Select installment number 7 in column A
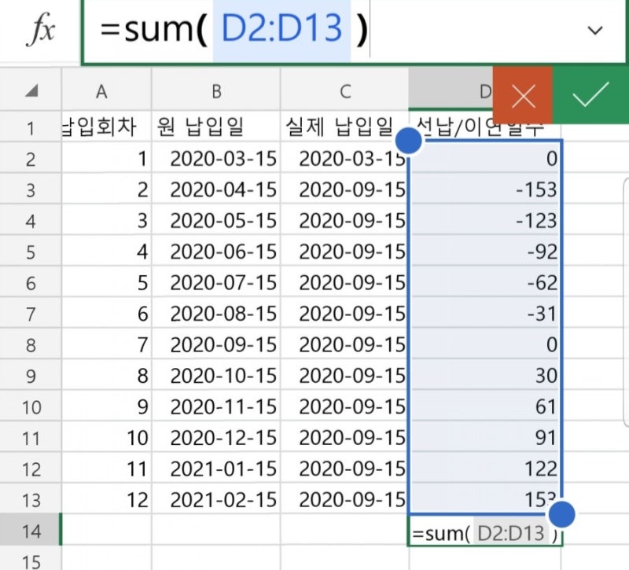The height and width of the screenshot is (570, 629). pos(107,344)
